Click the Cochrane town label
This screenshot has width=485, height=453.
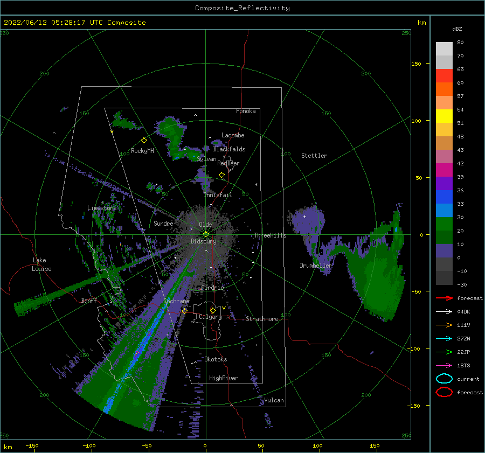176,301
